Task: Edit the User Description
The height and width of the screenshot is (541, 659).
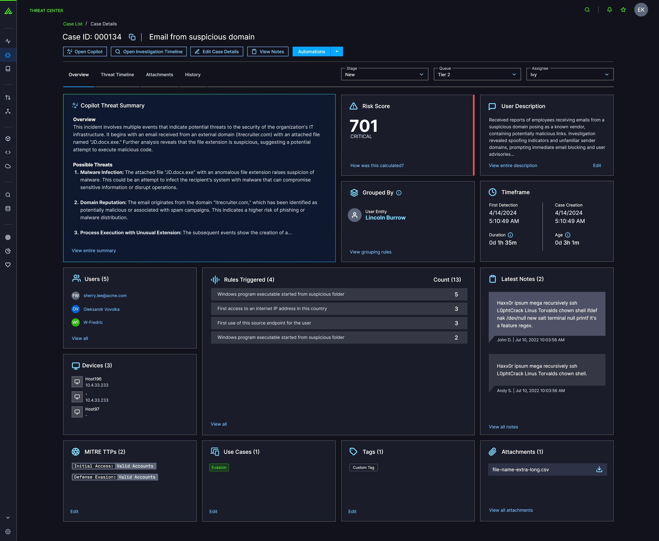Action: click(x=597, y=165)
